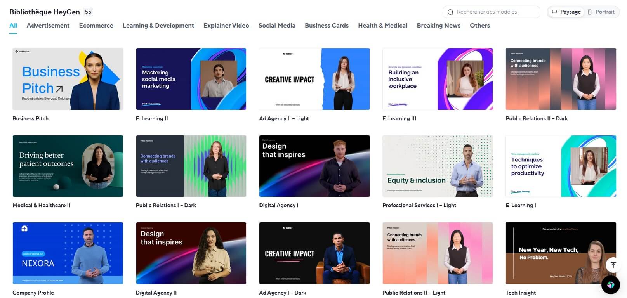Viewport: 627px width, 298px height.
Task: Go to the Health & Medical tab
Action: tap(382, 26)
